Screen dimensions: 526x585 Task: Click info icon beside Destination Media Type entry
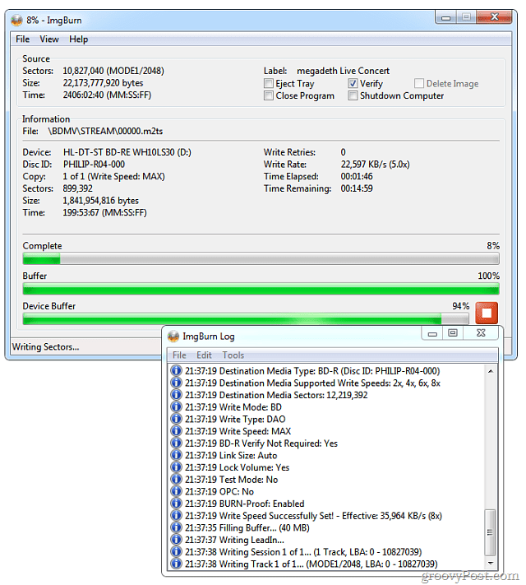pyautogui.click(x=176, y=370)
